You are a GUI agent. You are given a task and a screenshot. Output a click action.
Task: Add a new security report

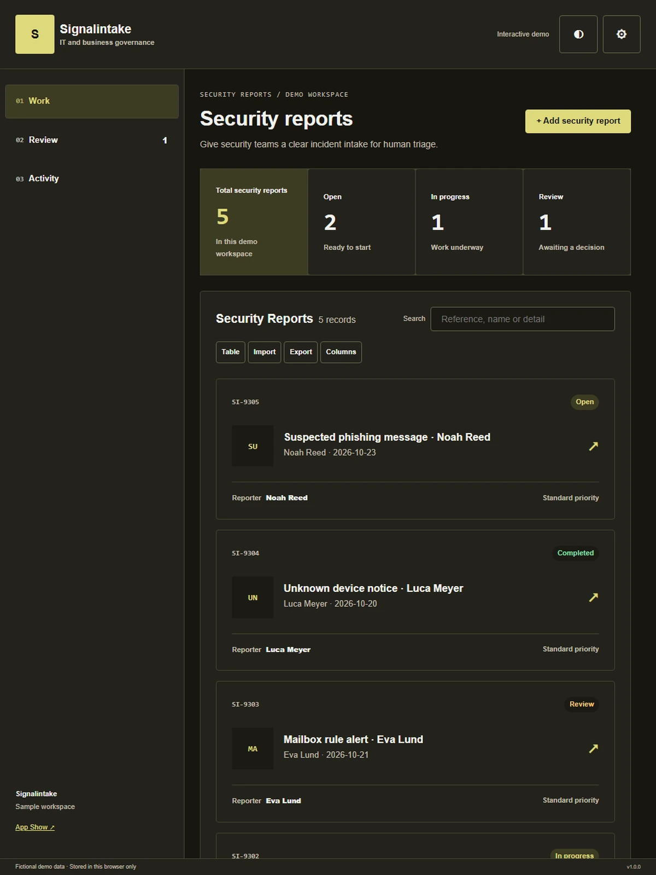click(578, 121)
